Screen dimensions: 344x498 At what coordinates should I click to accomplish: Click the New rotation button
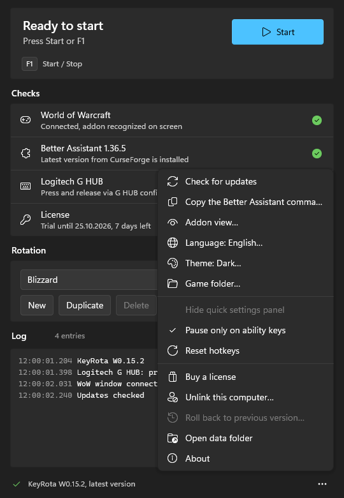point(37,305)
